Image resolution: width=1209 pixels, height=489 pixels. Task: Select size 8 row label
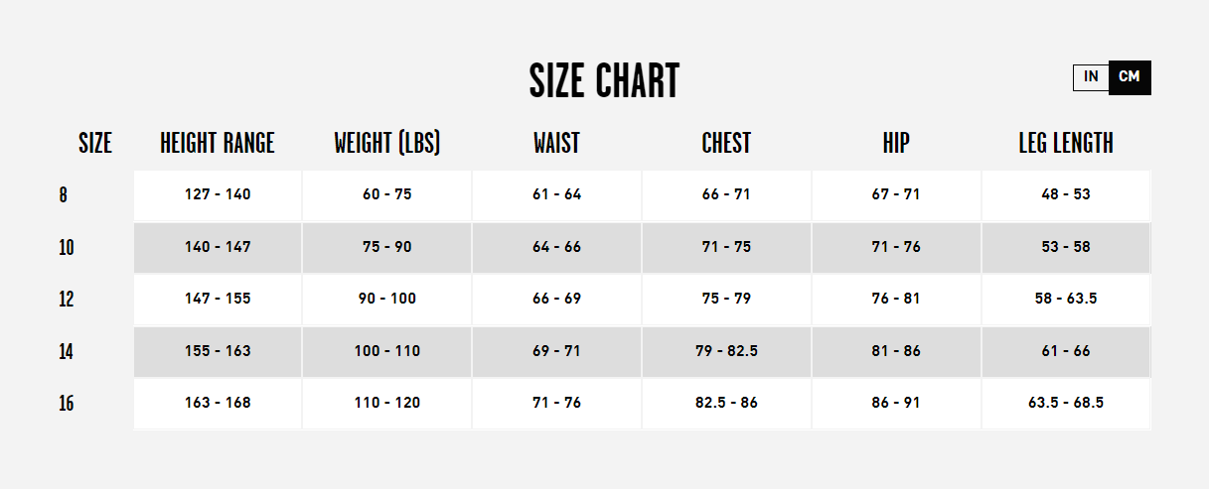[64, 195]
